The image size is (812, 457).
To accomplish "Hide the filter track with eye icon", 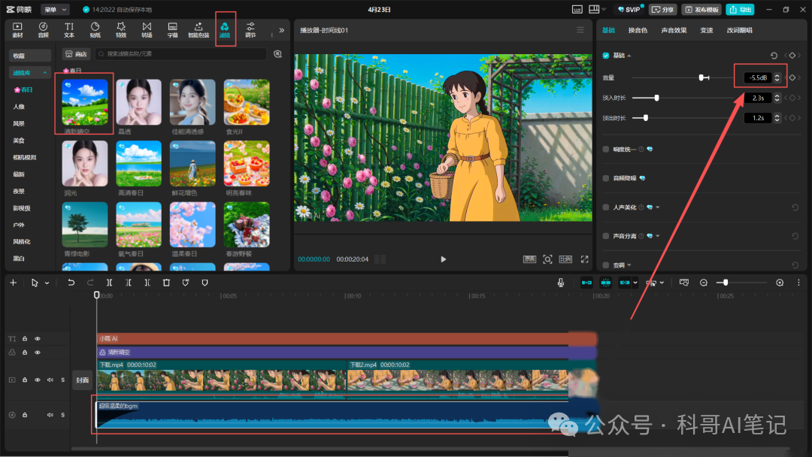I will point(38,353).
